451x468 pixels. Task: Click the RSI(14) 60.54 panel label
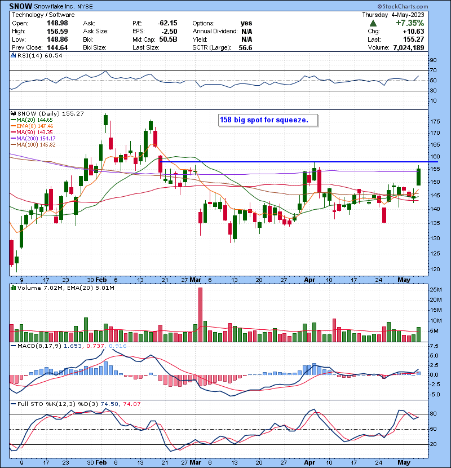pyautogui.click(x=40, y=55)
